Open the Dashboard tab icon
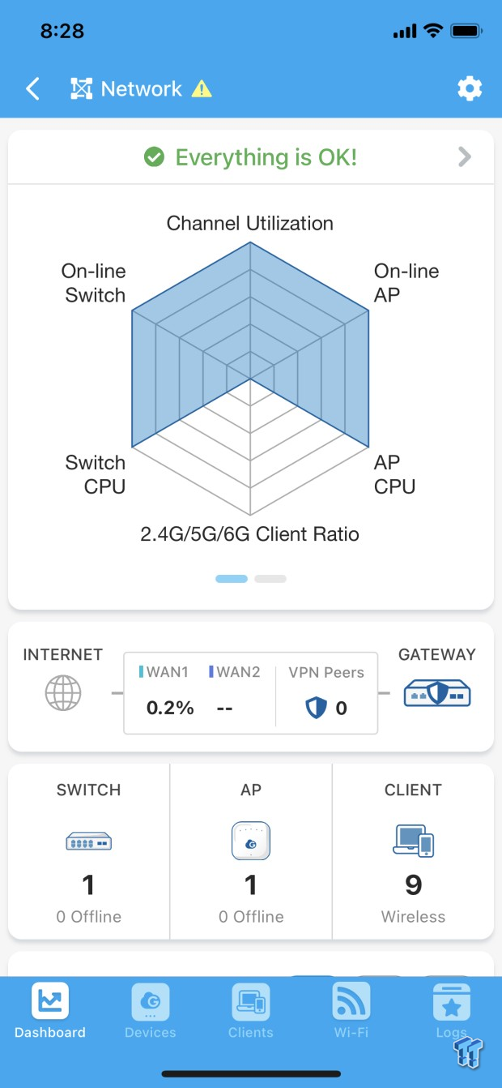The width and height of the screenshot is (502, 1088). (49, 1000)
